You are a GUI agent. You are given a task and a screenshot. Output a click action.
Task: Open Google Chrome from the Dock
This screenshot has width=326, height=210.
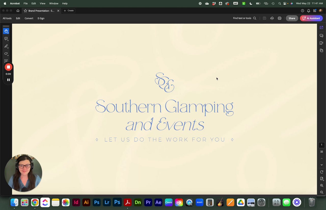(x=35, y=202)
